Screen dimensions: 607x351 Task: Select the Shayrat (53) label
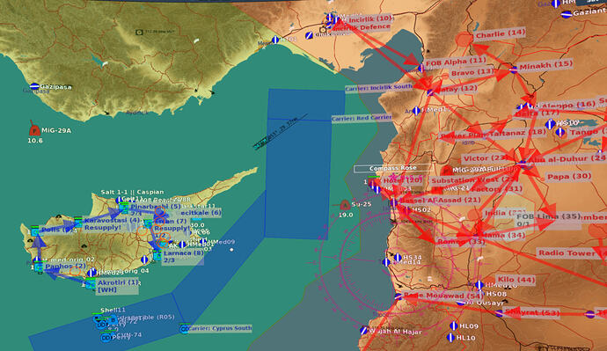(532, 312)
